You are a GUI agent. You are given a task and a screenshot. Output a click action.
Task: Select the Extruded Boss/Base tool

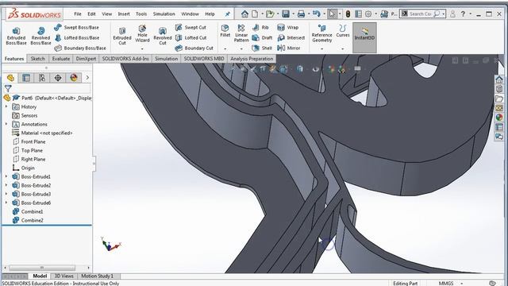click(x=16, y=37)
